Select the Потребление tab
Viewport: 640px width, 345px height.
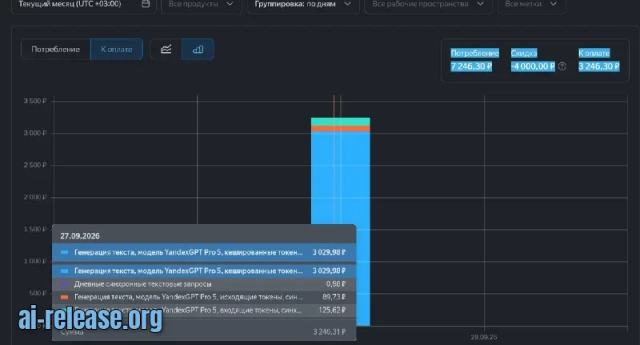[55, 50]
